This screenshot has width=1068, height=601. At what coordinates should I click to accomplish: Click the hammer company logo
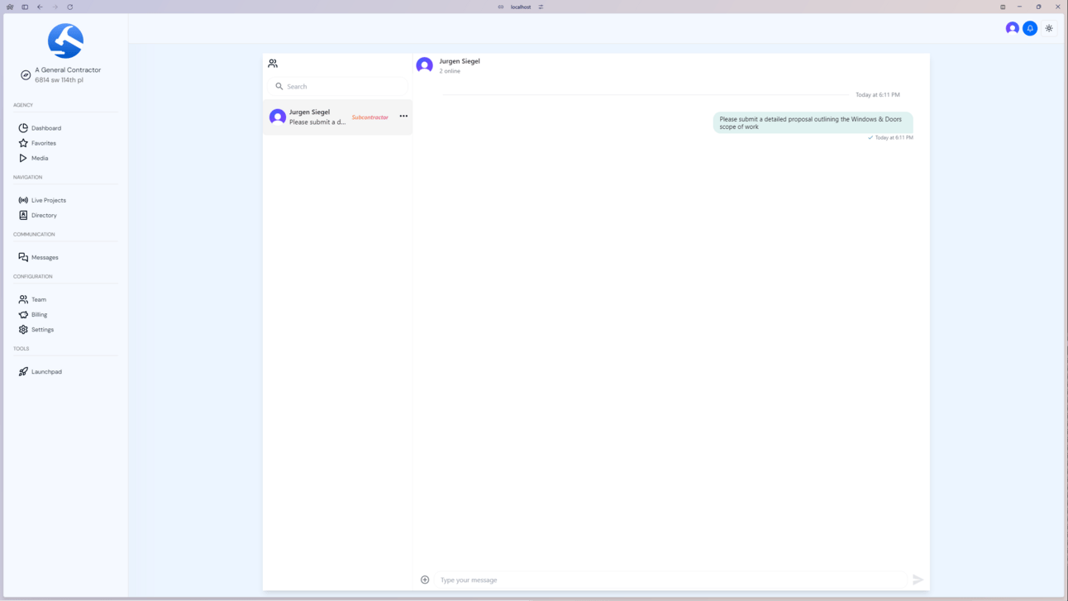(65, 41)
